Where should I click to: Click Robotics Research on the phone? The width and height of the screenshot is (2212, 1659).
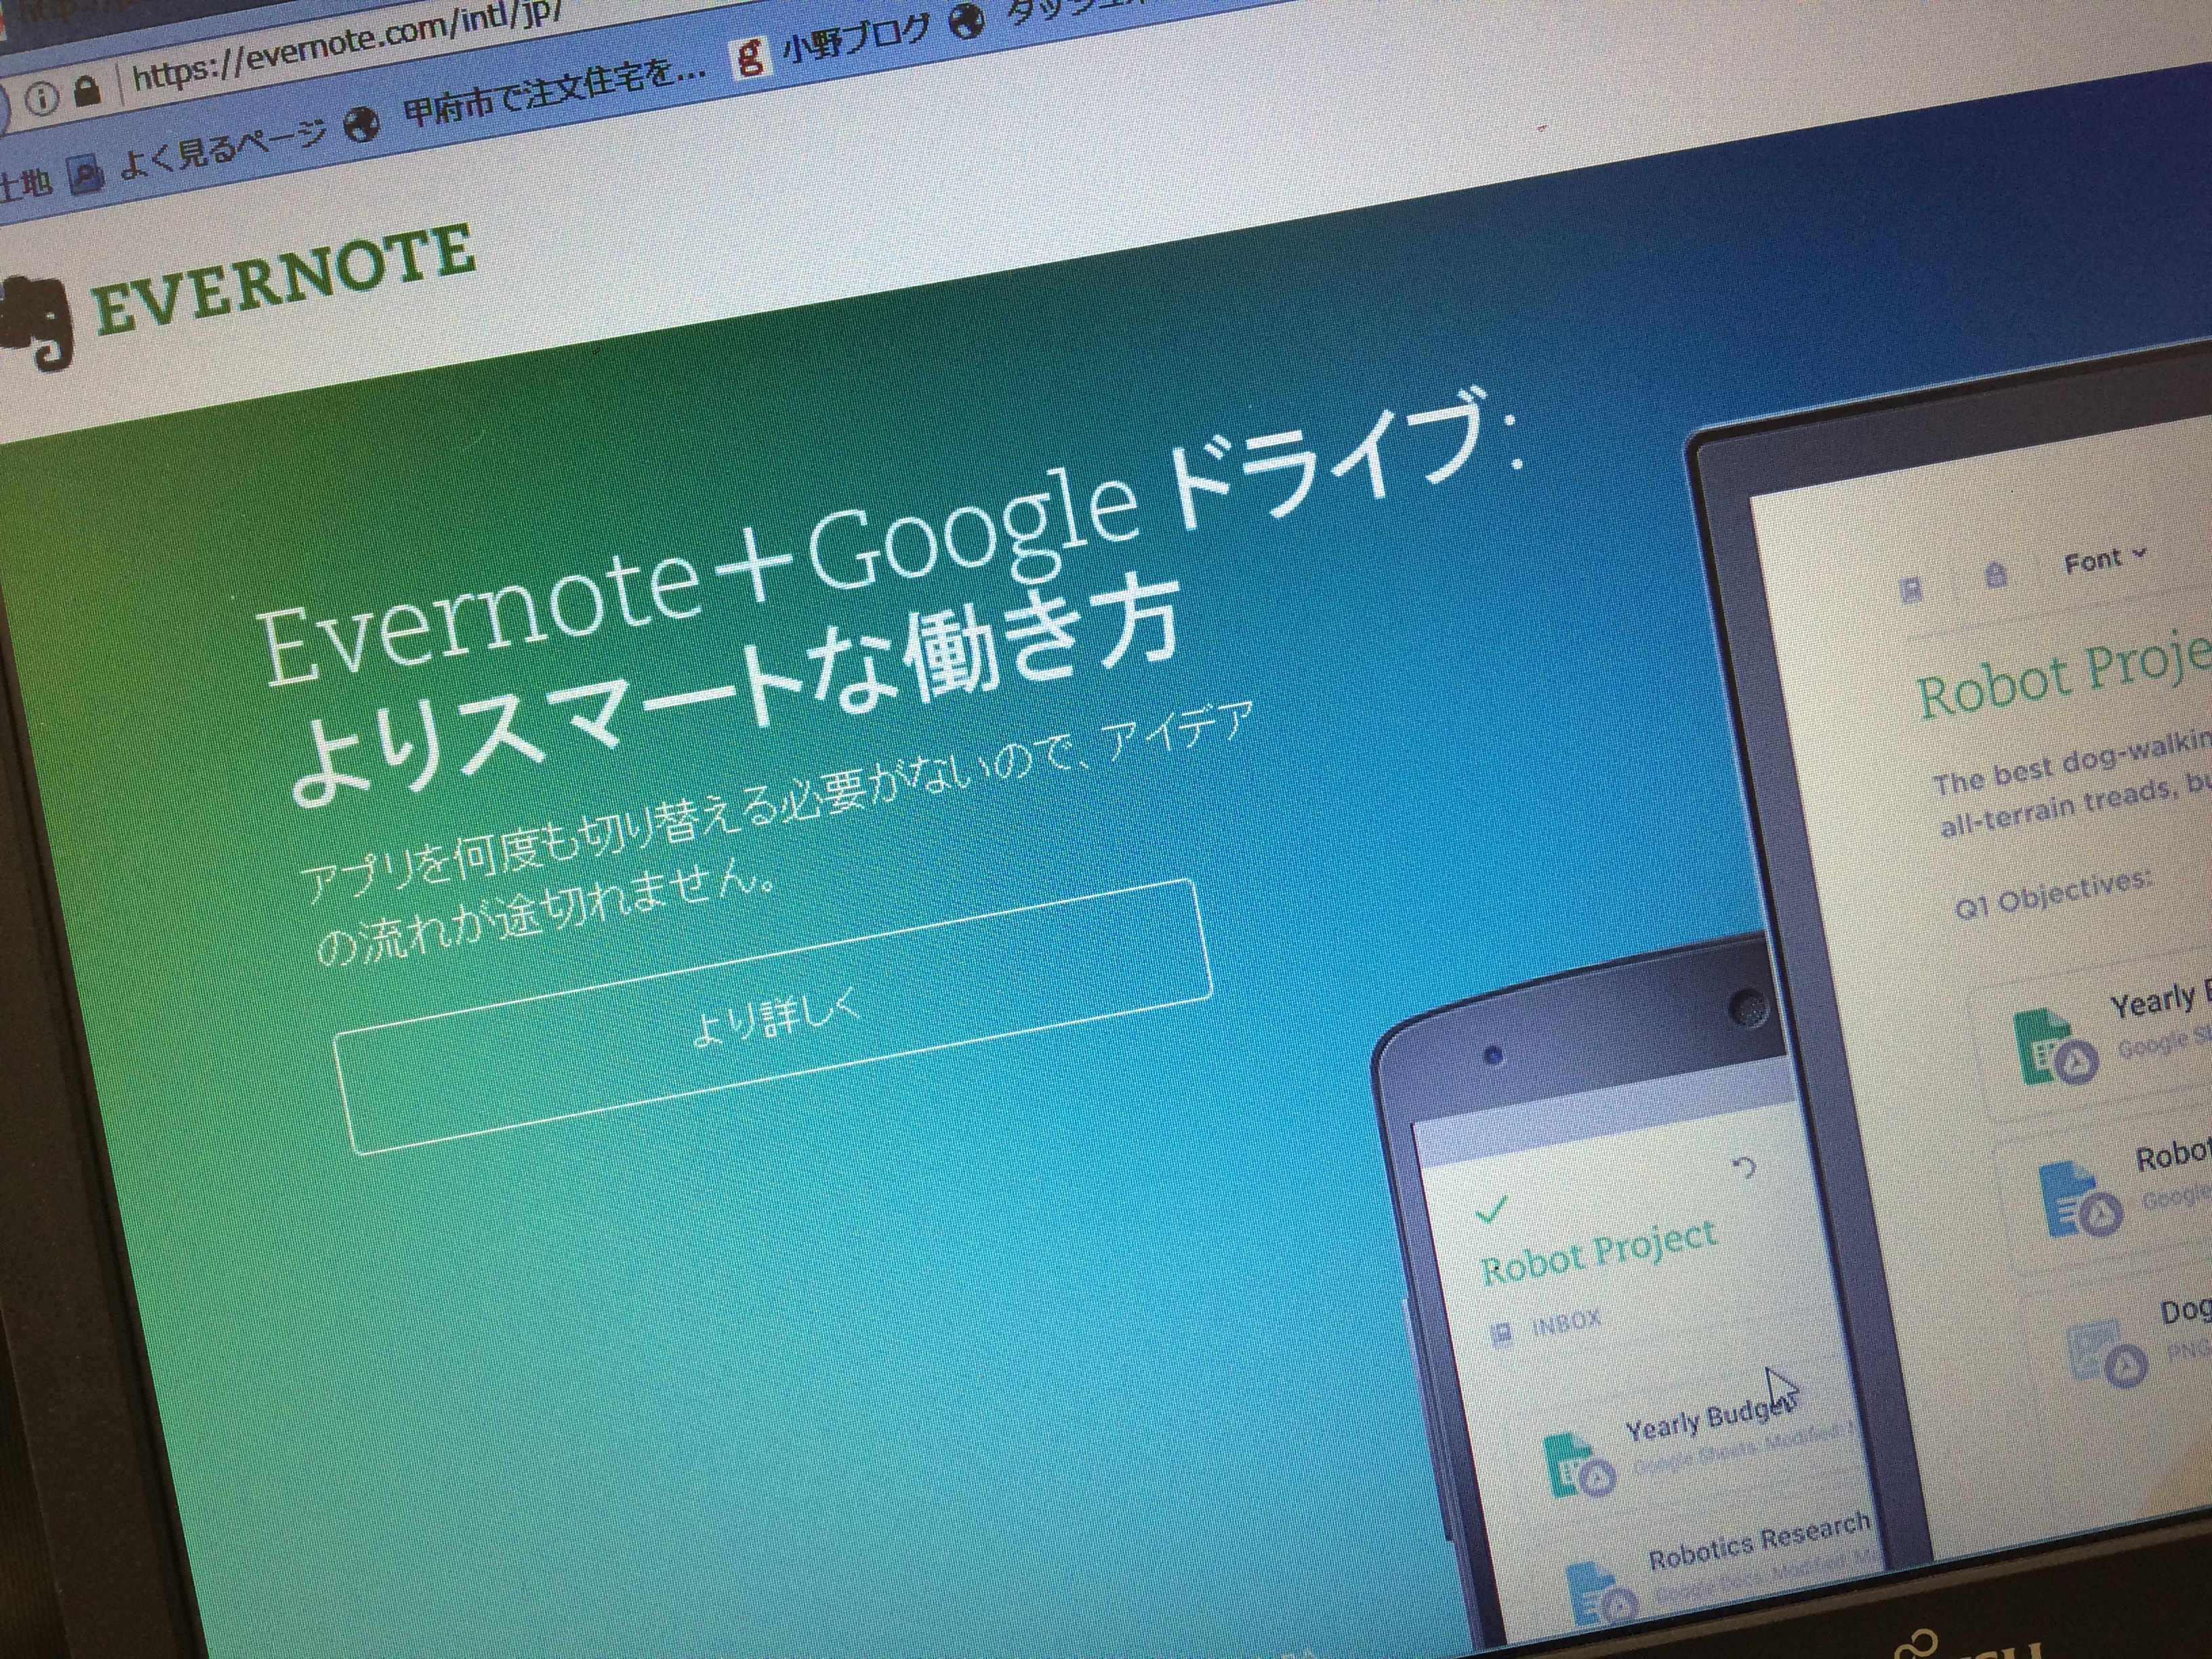[1759, 1541]
